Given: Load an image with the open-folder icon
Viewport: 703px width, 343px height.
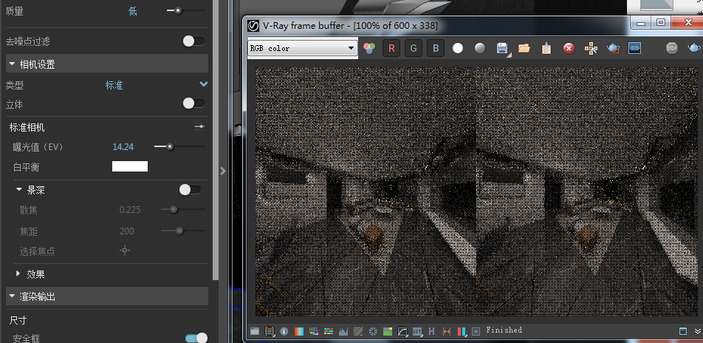Looking at the screenshot, I should [x=524, y=48].
